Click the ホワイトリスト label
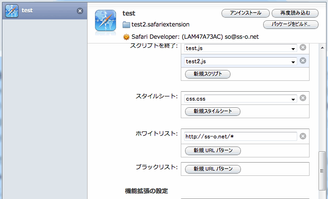This screenshot has width=328, height=199. click(157, 134)
